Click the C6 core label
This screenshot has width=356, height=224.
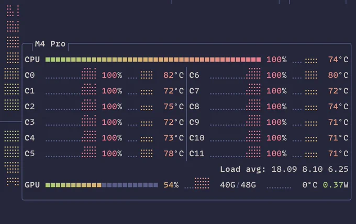pos(194,75)
